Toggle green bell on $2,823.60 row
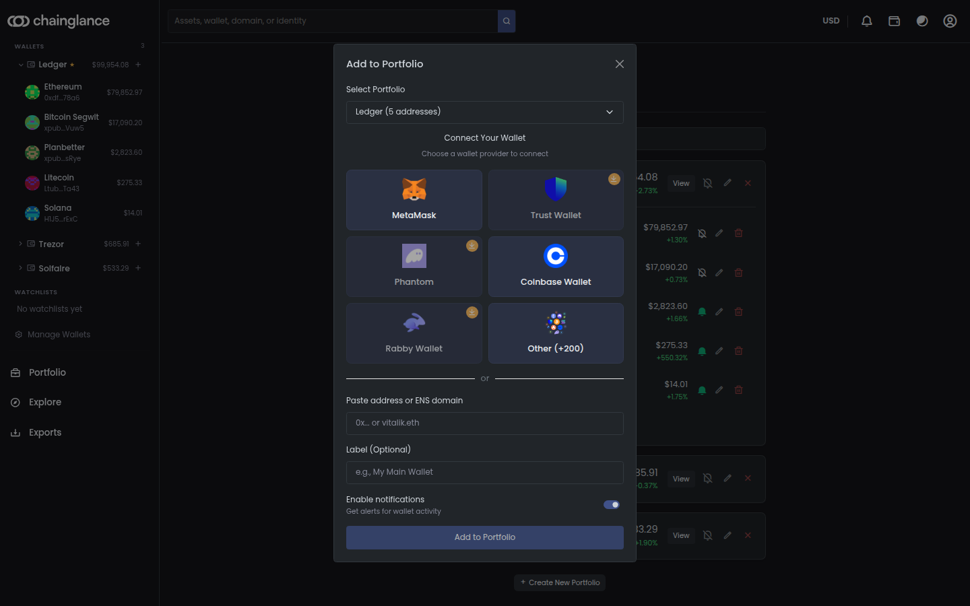 [702, 312]
